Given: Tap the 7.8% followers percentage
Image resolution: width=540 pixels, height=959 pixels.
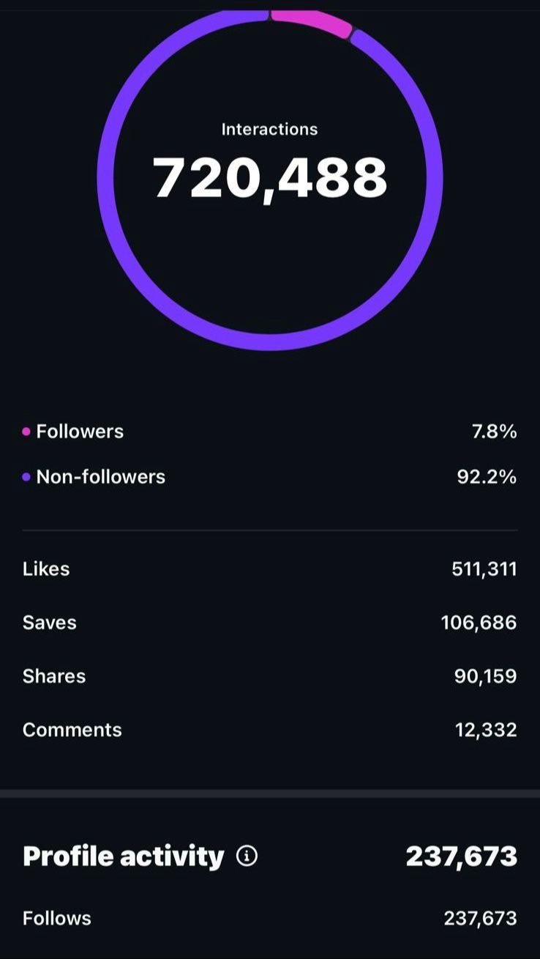Looking at the screenshot, I should 494,432.
